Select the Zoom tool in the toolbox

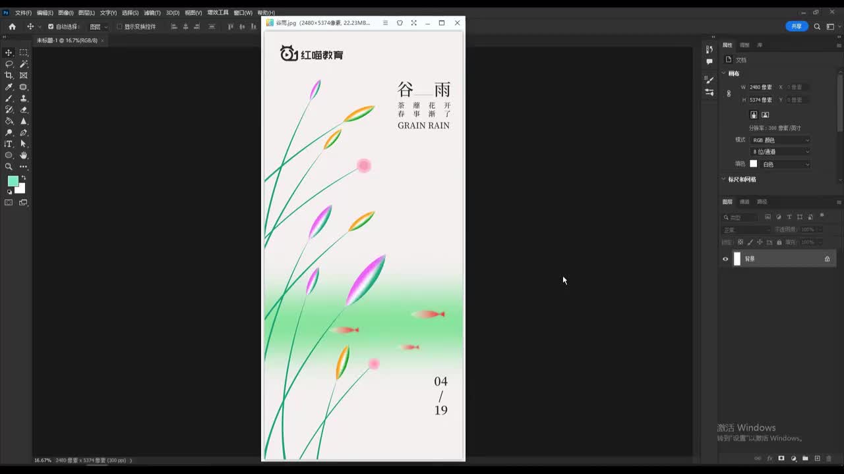(9, 167)
